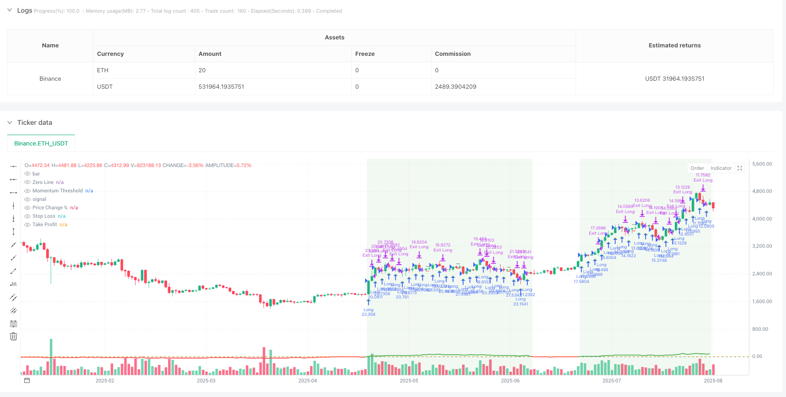Click the 2025-02 date axis label

point(105,381)
